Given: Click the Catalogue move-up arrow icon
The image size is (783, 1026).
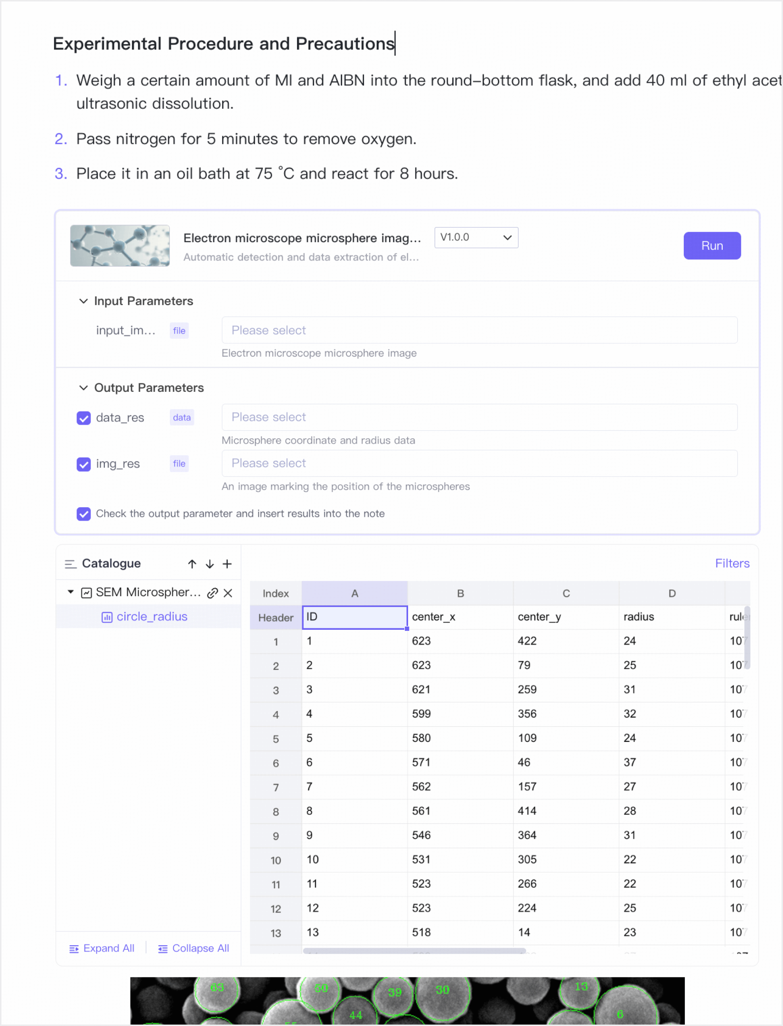Looking at the screenshot, I should coord(192,564).
